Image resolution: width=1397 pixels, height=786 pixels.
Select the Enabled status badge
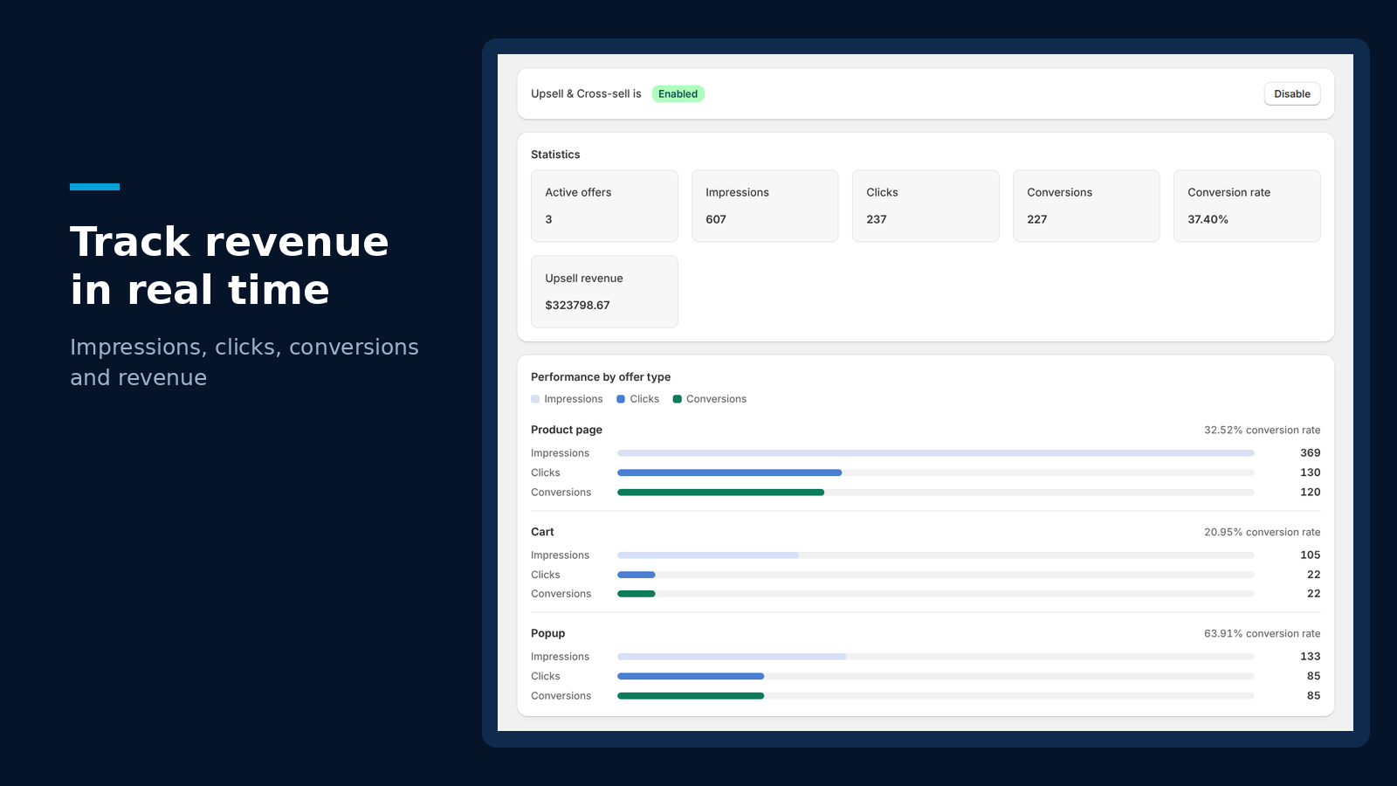[x=678, y=94]
